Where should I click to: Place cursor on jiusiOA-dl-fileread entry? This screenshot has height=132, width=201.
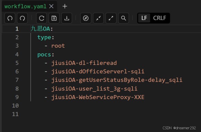click(84, 63)
